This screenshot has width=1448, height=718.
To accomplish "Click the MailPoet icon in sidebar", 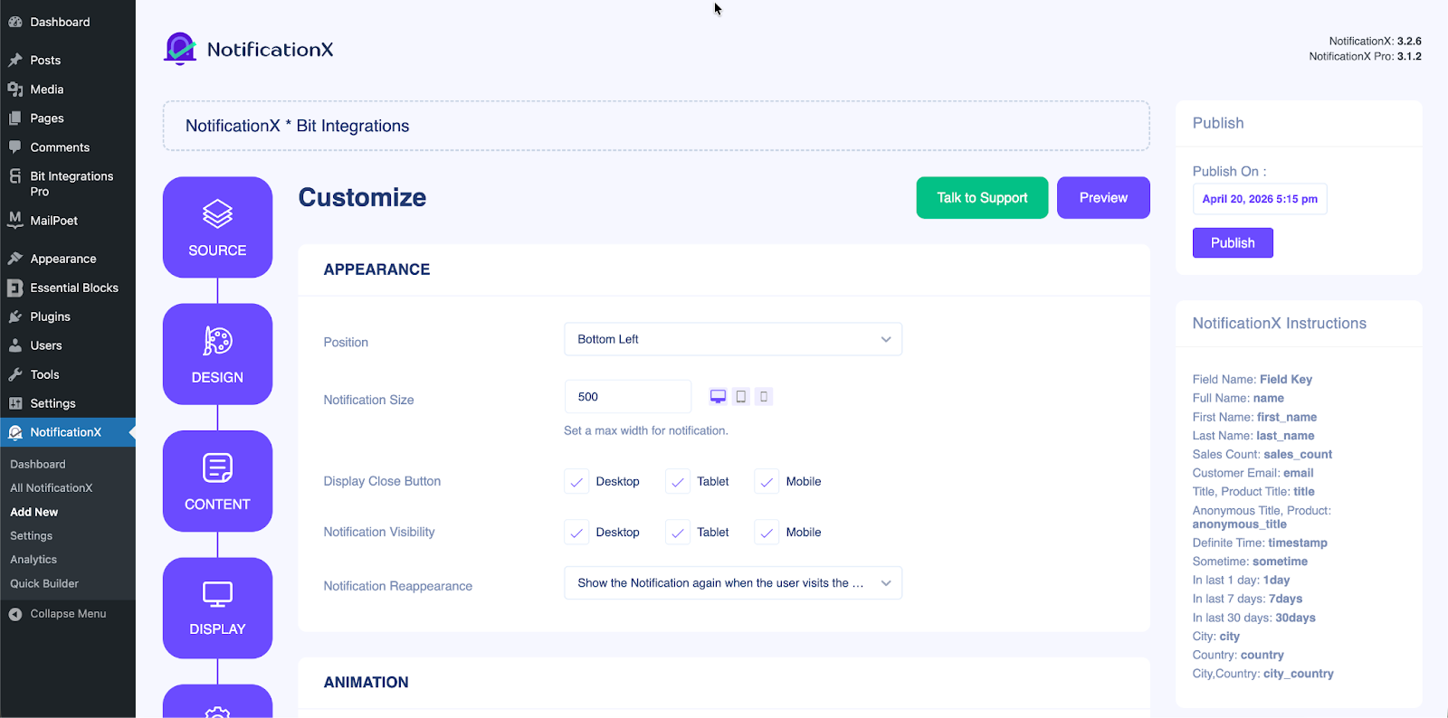I will point(15,220).
